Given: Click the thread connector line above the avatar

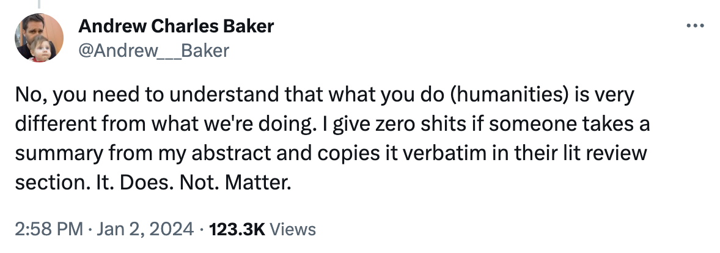Looking at the screenshot, I should coord(39,4).
